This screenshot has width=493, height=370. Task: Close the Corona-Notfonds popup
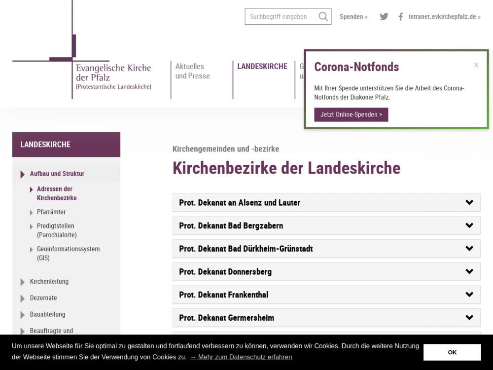476,65
